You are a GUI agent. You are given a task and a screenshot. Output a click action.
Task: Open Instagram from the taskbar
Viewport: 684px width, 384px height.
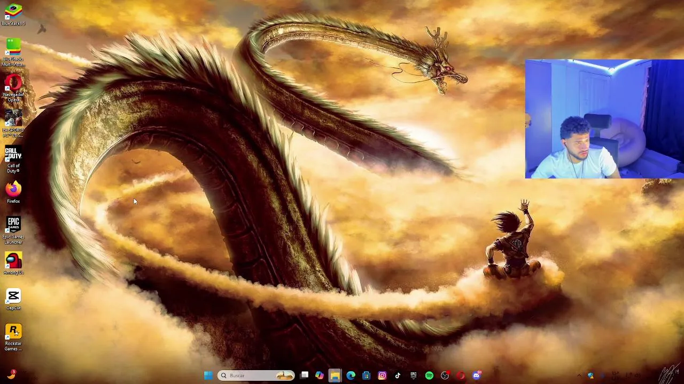[382, 375]
